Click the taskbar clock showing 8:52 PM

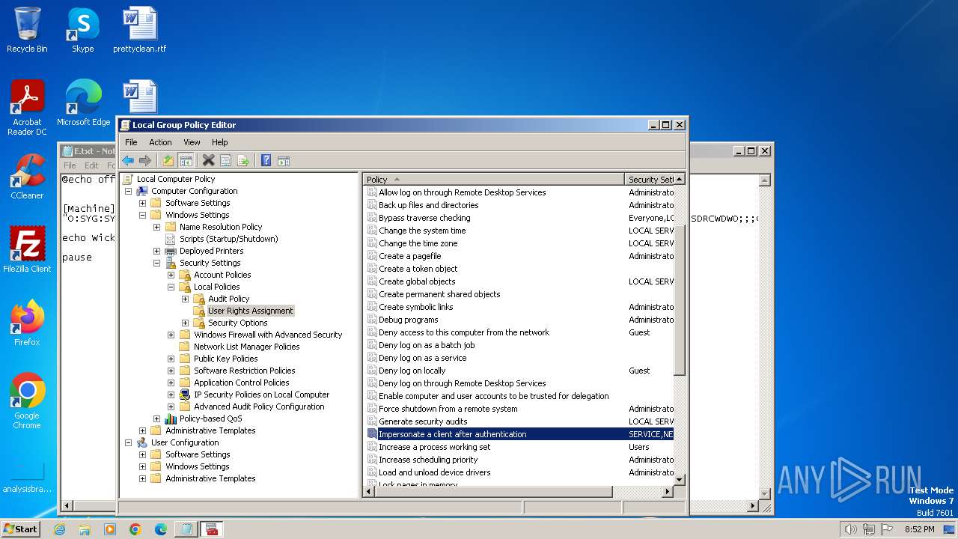tap(919, 529)
